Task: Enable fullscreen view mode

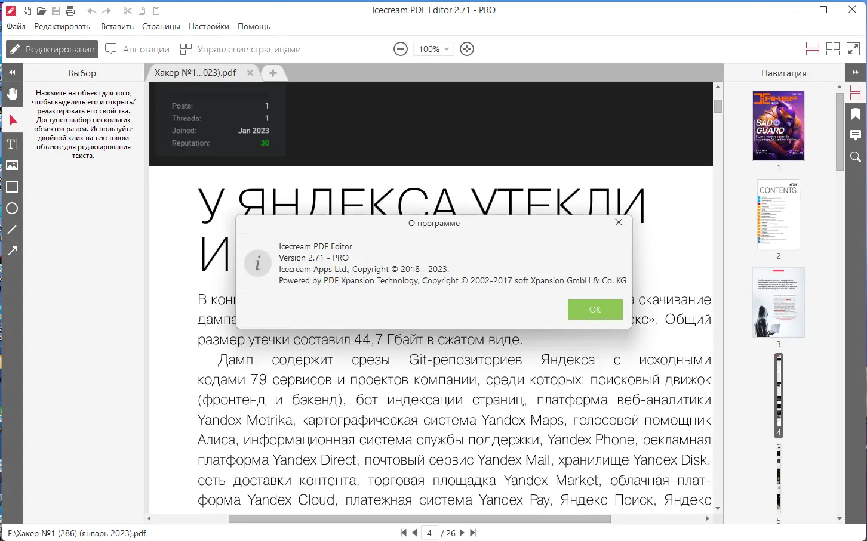Action: pos(853,49)
